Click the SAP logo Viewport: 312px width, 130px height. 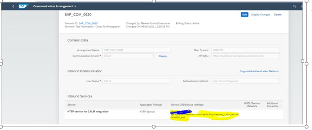(23, 6)
